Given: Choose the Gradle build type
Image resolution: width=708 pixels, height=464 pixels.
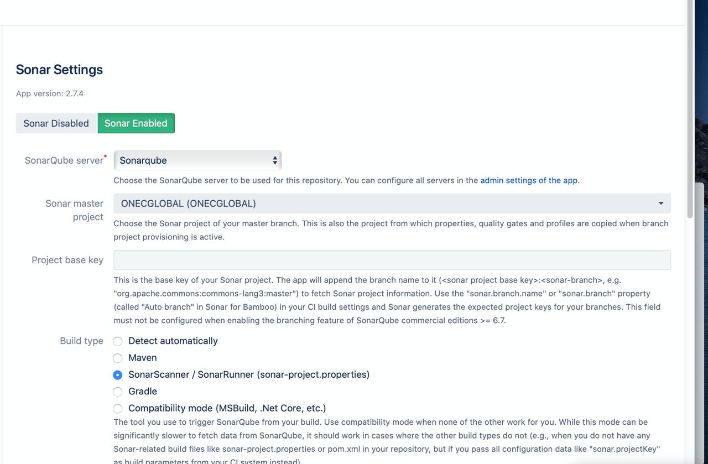Looking at the screenshot, I should point(118,392).
